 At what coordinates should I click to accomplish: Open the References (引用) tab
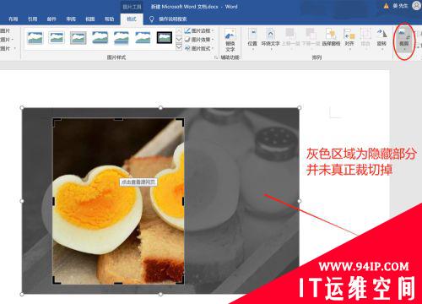[32, 19]
